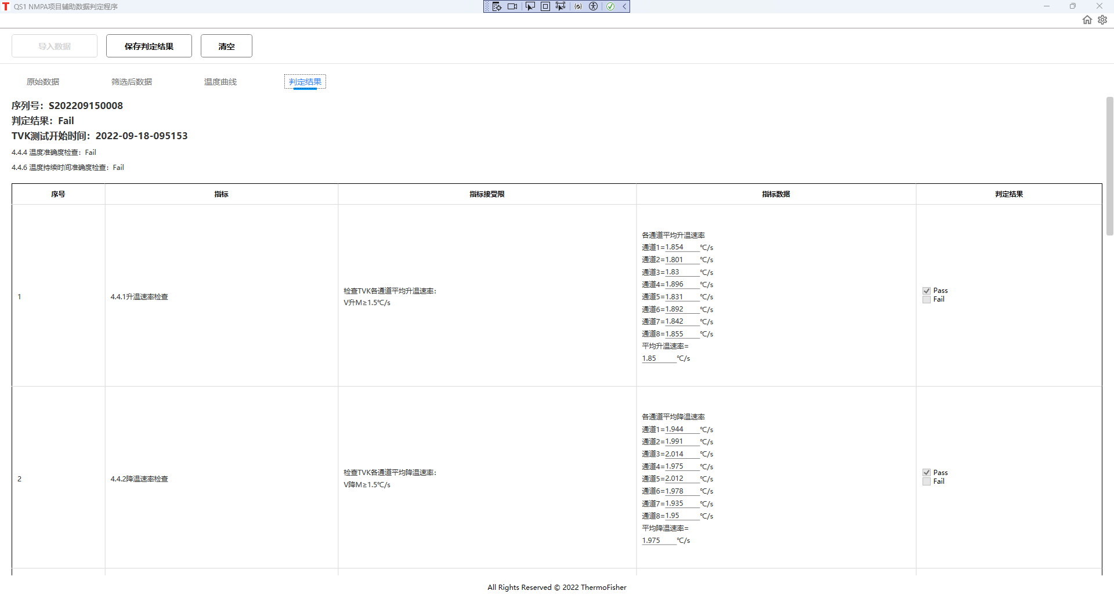1114x598 pixels.
Task: Toggle Fail checkbox for 4.4.2降温速率检查
Action: 927,481
